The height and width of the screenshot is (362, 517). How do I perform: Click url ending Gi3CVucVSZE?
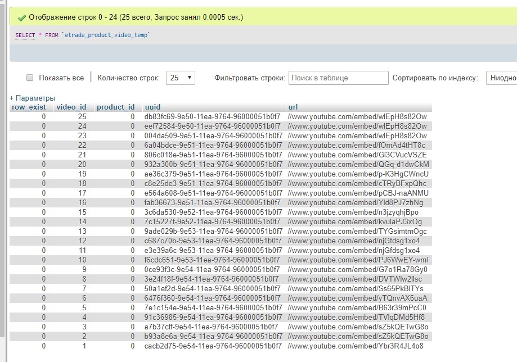pos(357,155)
